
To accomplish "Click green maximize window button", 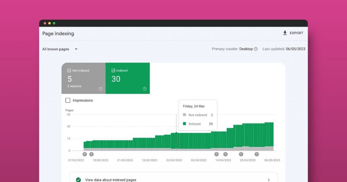I will (54, 23).
